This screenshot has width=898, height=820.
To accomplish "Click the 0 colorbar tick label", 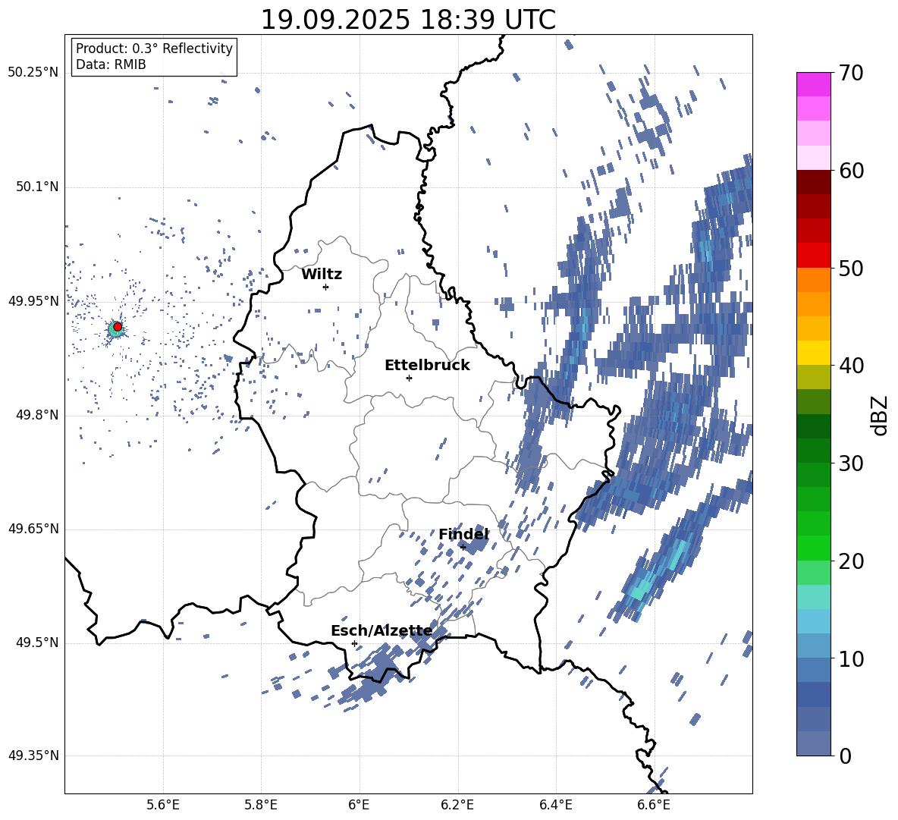I will pos(845,756).
